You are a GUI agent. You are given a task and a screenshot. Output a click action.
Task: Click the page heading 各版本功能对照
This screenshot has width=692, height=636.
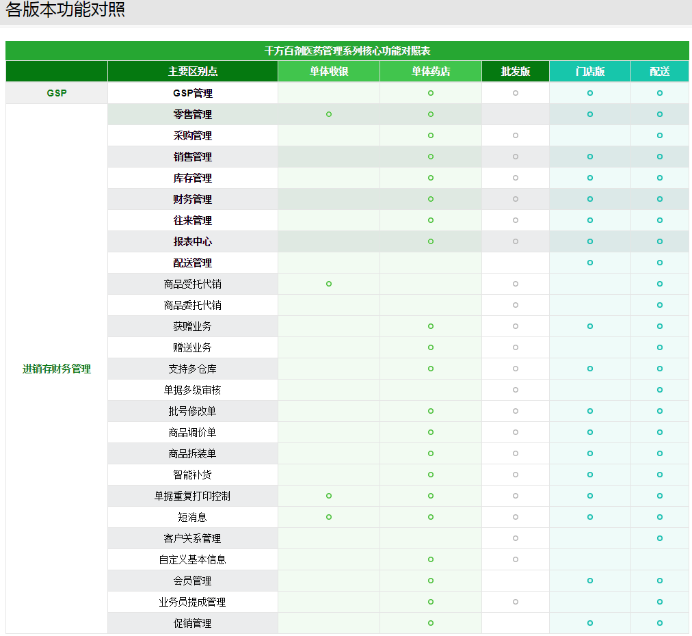(x=66, y=10)
